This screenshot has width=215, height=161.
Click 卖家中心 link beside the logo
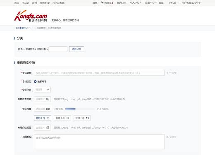click(56, 20)
